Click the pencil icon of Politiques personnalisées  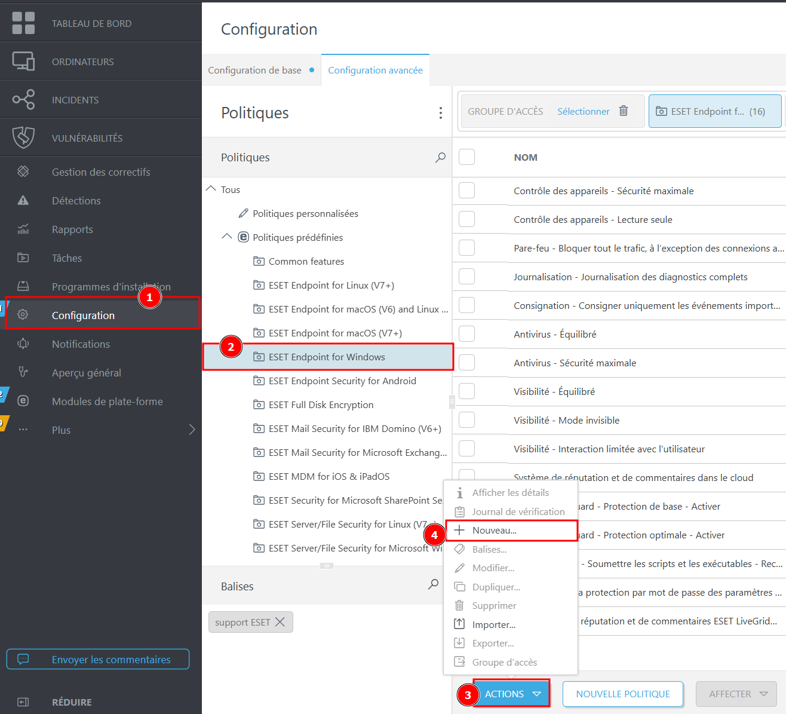243,213
